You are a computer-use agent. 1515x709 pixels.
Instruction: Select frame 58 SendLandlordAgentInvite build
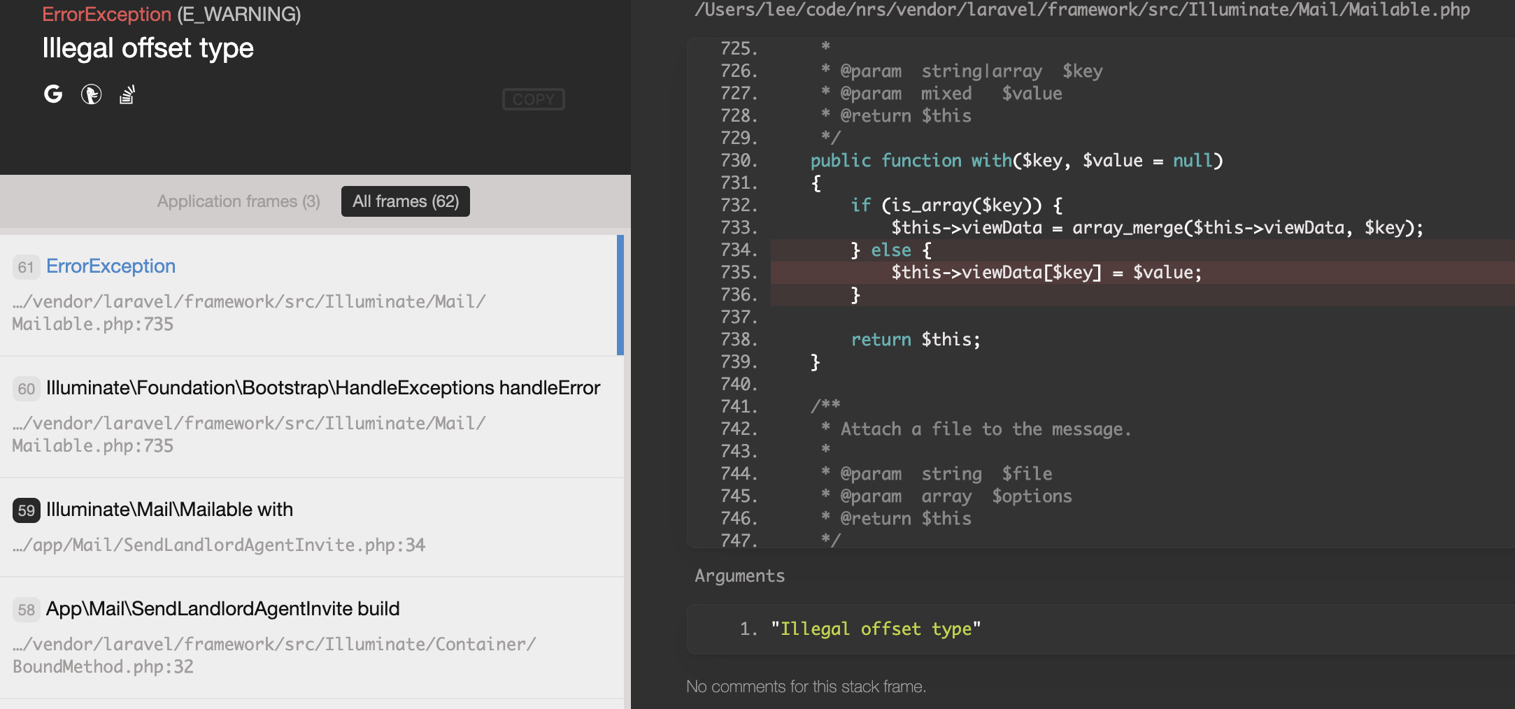312,638
